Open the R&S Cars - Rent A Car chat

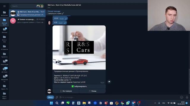[27, 13]
